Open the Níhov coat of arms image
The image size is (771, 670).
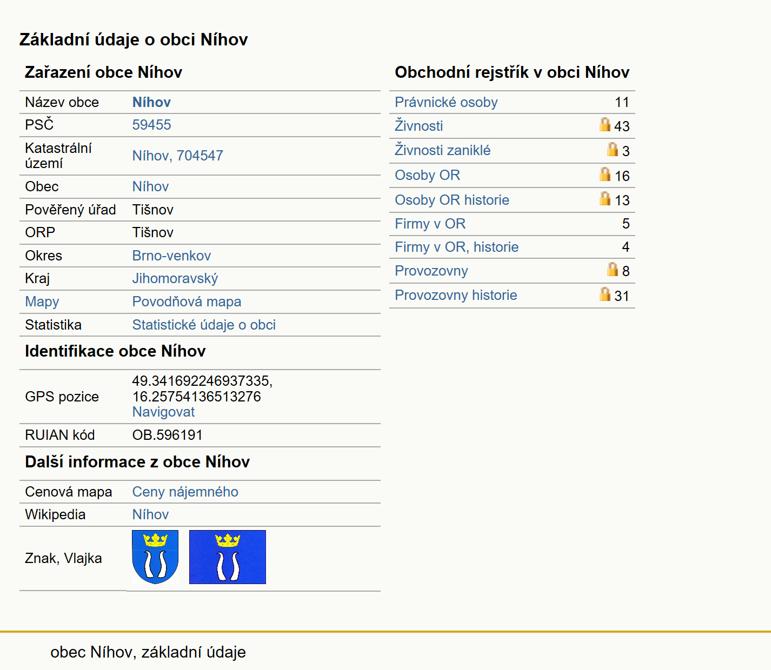155,557
